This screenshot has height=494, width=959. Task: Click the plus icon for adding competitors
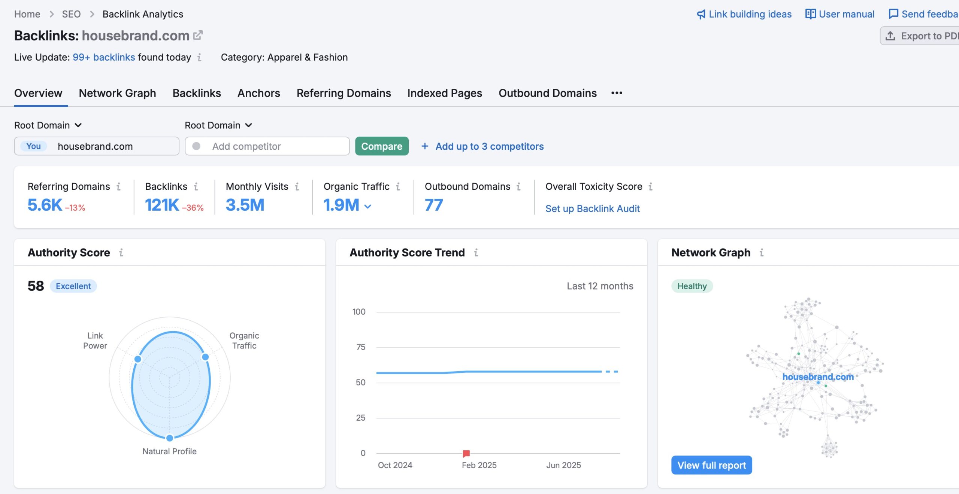425,146
